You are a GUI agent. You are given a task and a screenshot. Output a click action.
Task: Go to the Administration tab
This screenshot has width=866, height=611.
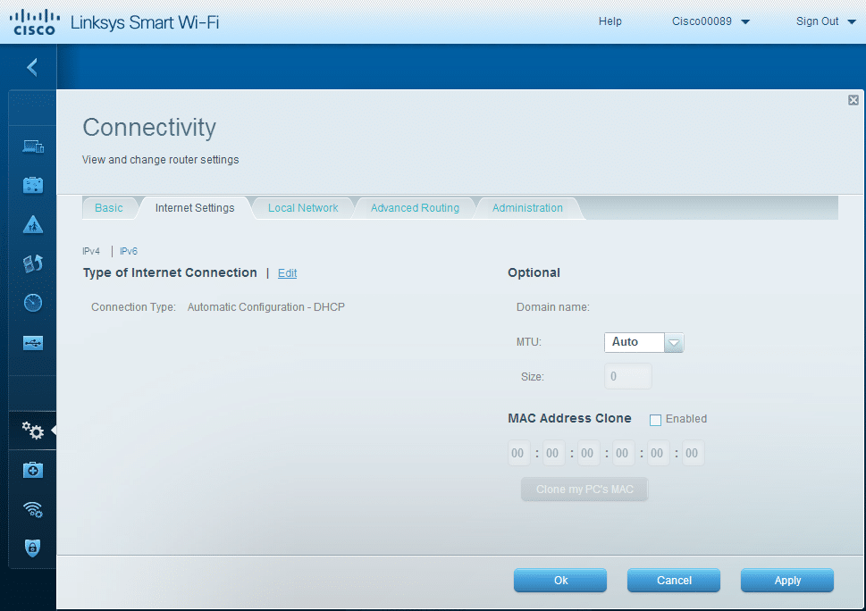[527, 208]
